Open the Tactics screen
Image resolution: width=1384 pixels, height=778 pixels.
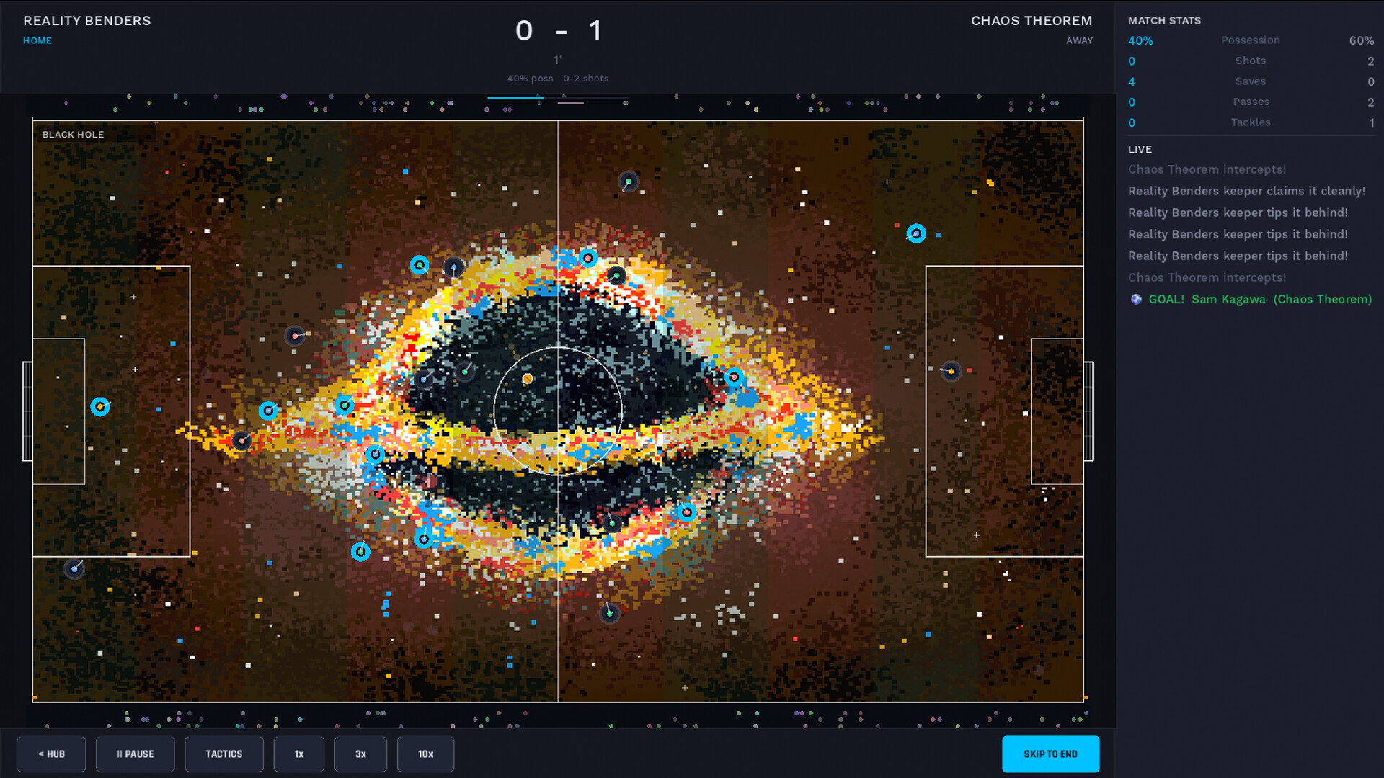(x=223, y=754)
